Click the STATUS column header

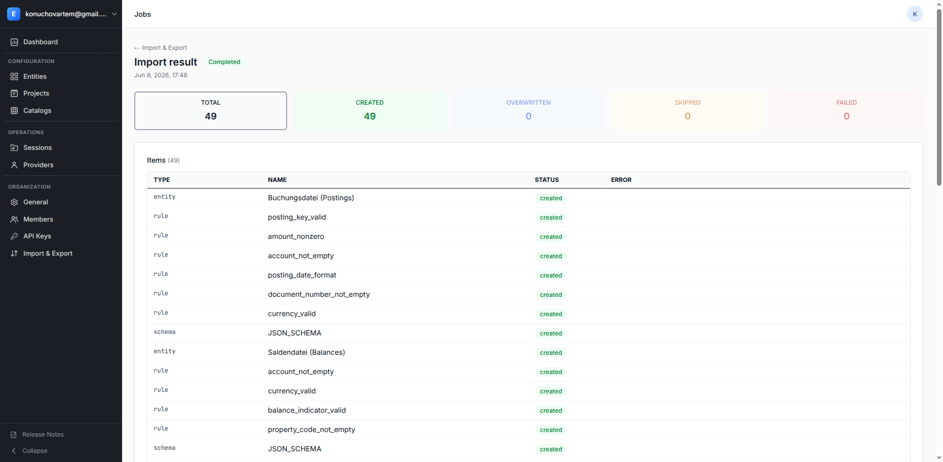point(547,180)
